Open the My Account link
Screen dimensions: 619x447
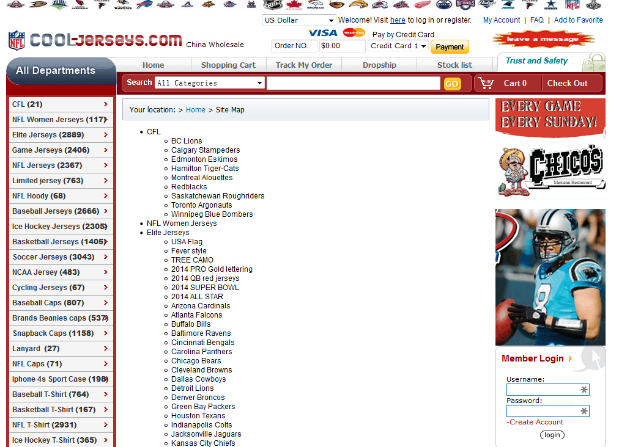(x=502, y=20)
